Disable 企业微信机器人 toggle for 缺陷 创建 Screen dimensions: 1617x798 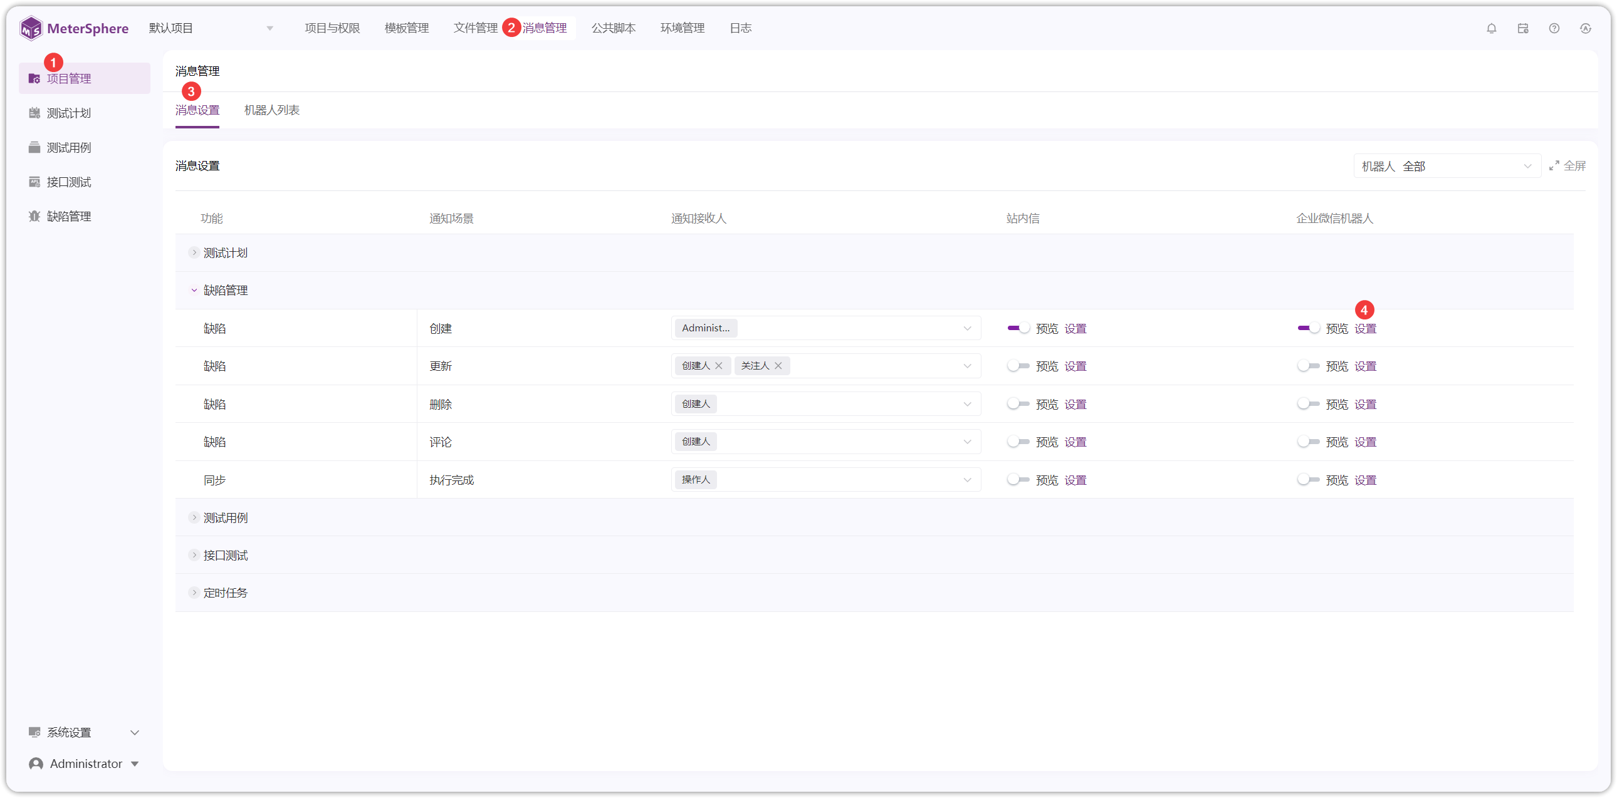(1308, 328)
